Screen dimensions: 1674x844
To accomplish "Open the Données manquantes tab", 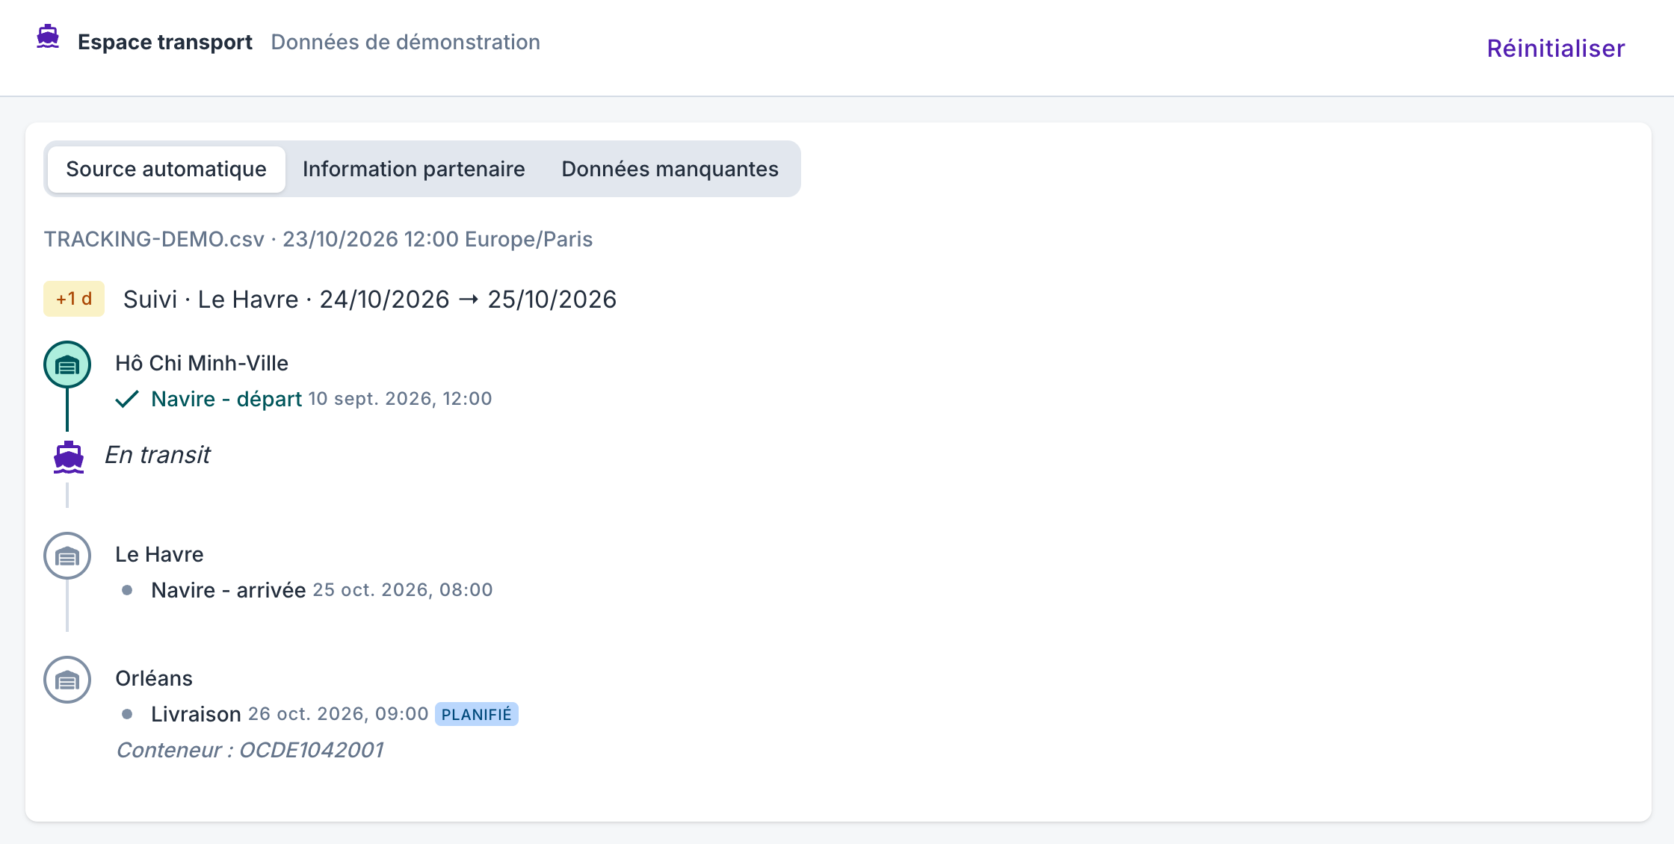I will pyautogui.click(x=670, y=169).
